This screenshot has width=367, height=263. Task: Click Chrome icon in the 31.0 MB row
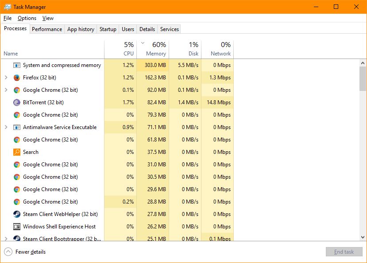click(17, 165)
